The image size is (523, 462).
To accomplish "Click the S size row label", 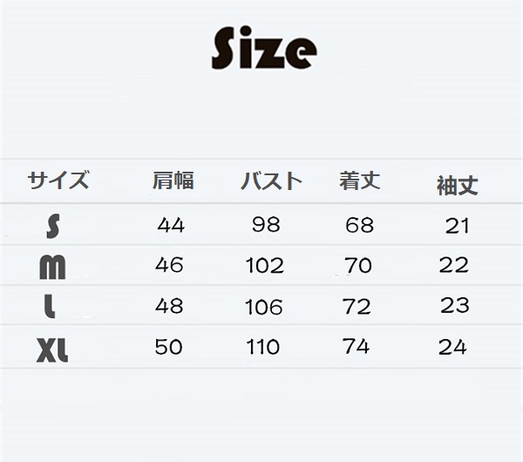I will coord(53,226).
